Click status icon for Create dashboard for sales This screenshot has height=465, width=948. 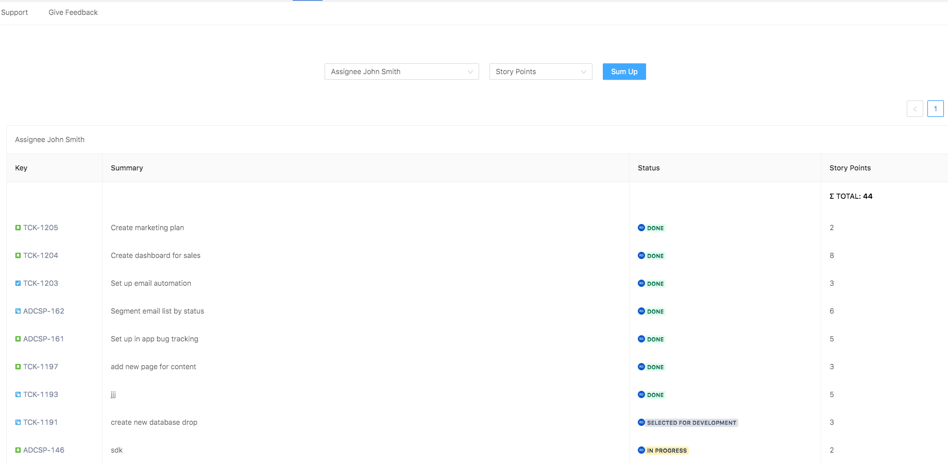click(641, 255)
